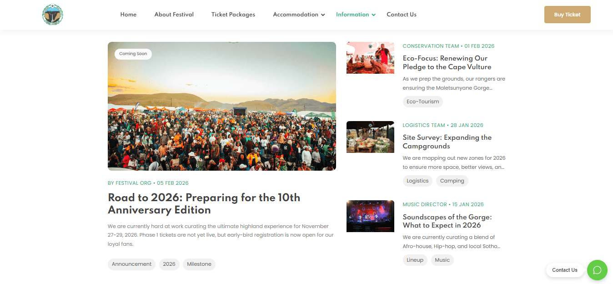The height and width of the screenshot is (284, 613).
Task: Click the Site Survey: Expanding the Campgrounds headline
Action: tap(447, 142)
